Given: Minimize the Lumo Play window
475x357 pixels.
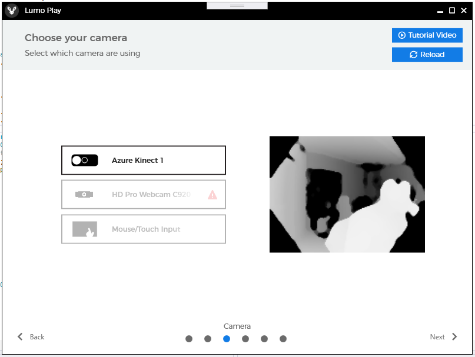Looking at the screenshot, I should (x=440, y=11).
